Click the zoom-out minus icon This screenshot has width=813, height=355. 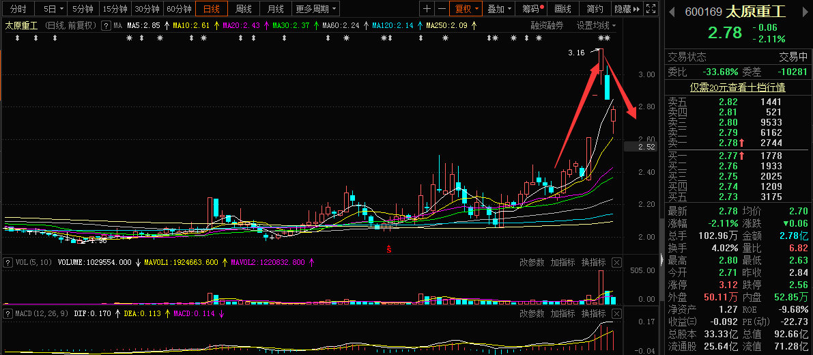(442, 9)
